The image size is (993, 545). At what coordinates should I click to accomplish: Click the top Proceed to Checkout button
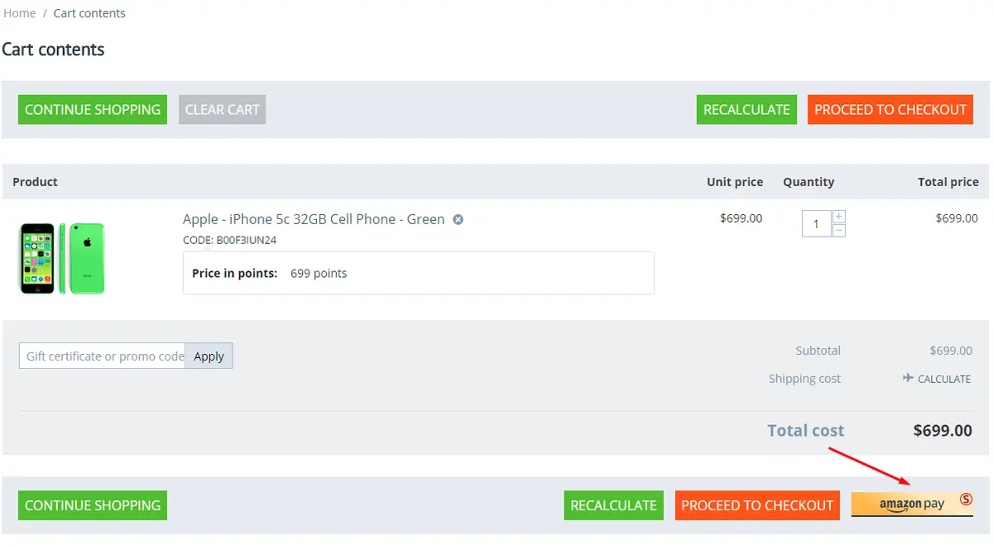tap(890, 109)
